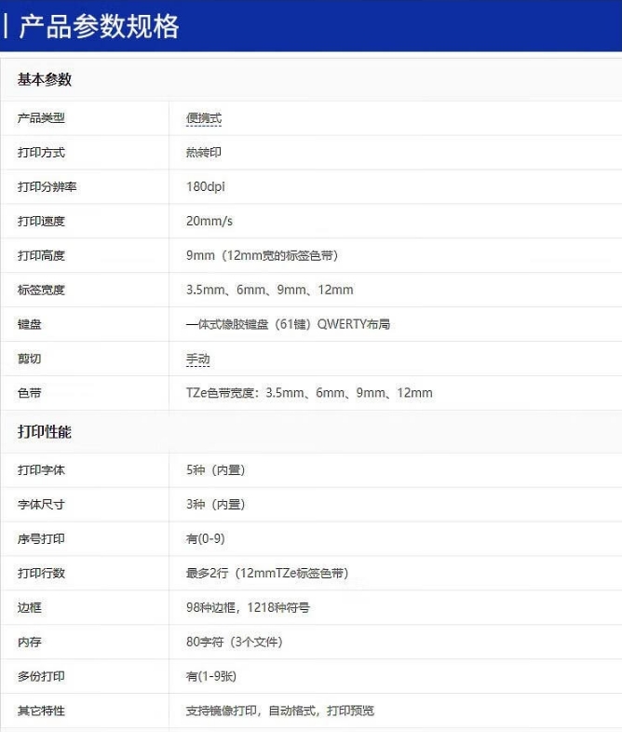Select the 多份打印 label

(x=41, y=676)
